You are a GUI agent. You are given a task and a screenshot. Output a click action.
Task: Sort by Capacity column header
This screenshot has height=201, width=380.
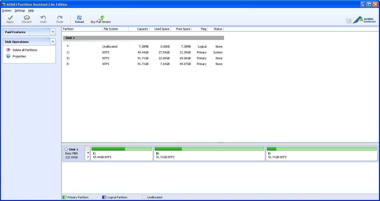click(x=139, y=29)
